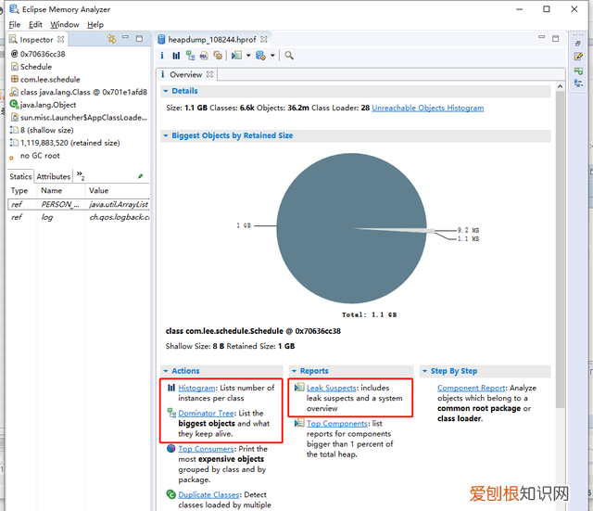The image size is (593, 511).
Task: Select the log ref row in Statics
Action: [79, 217]
